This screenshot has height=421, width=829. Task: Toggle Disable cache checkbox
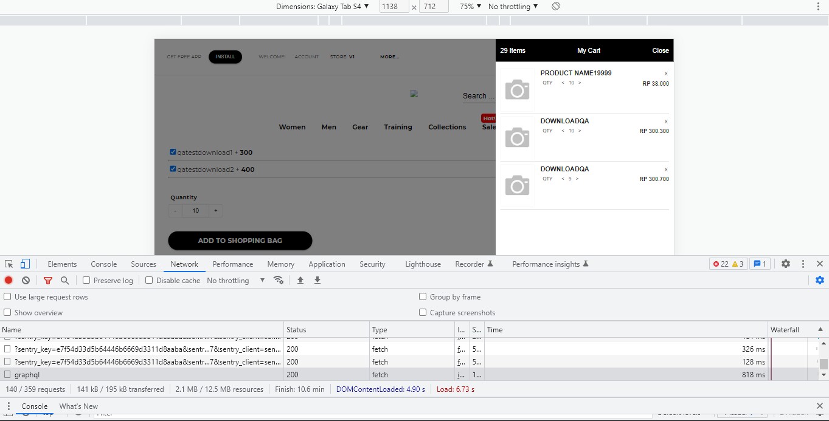pos(149,280)
